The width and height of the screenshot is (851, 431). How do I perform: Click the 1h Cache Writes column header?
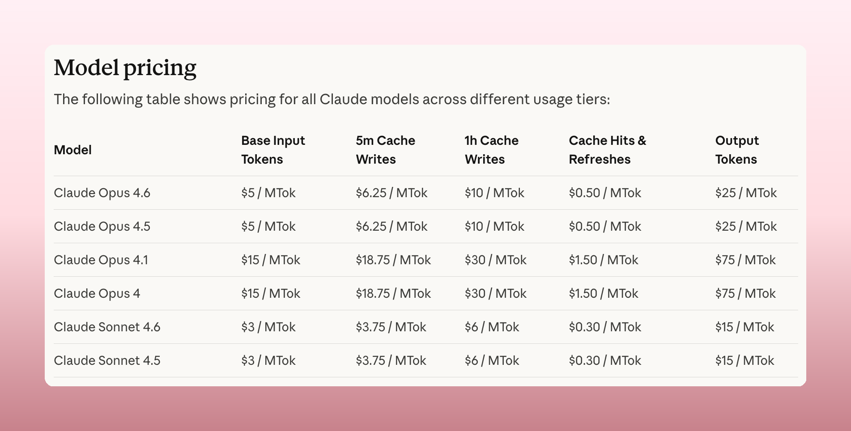(x=491, y=150)
